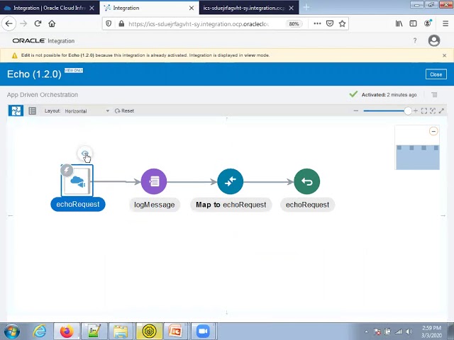The height and width of the screenshot is (340, 454).
Task: Click the zoom to fit icon
Action: coord(424,110)
